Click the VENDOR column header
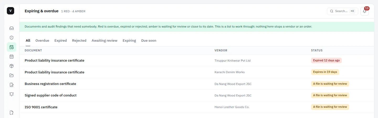The width and height of the screenshot is (378, 118). (x=221, y=50)
